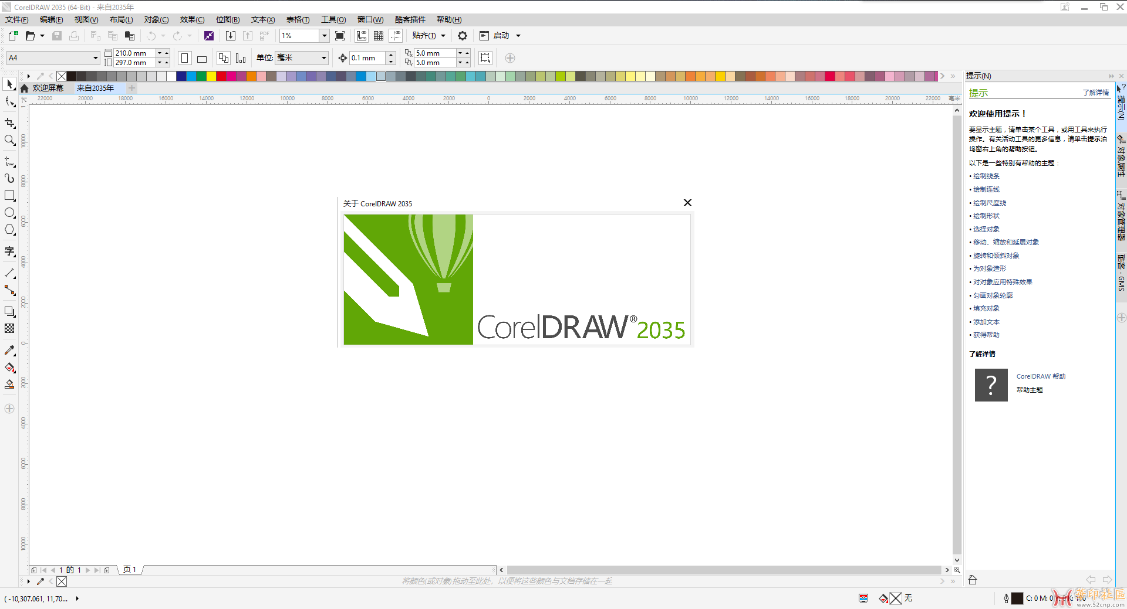Viewport: 1127px width, 609px height.
Task: Set Portrait page orientation
Action: click(185, 58)
